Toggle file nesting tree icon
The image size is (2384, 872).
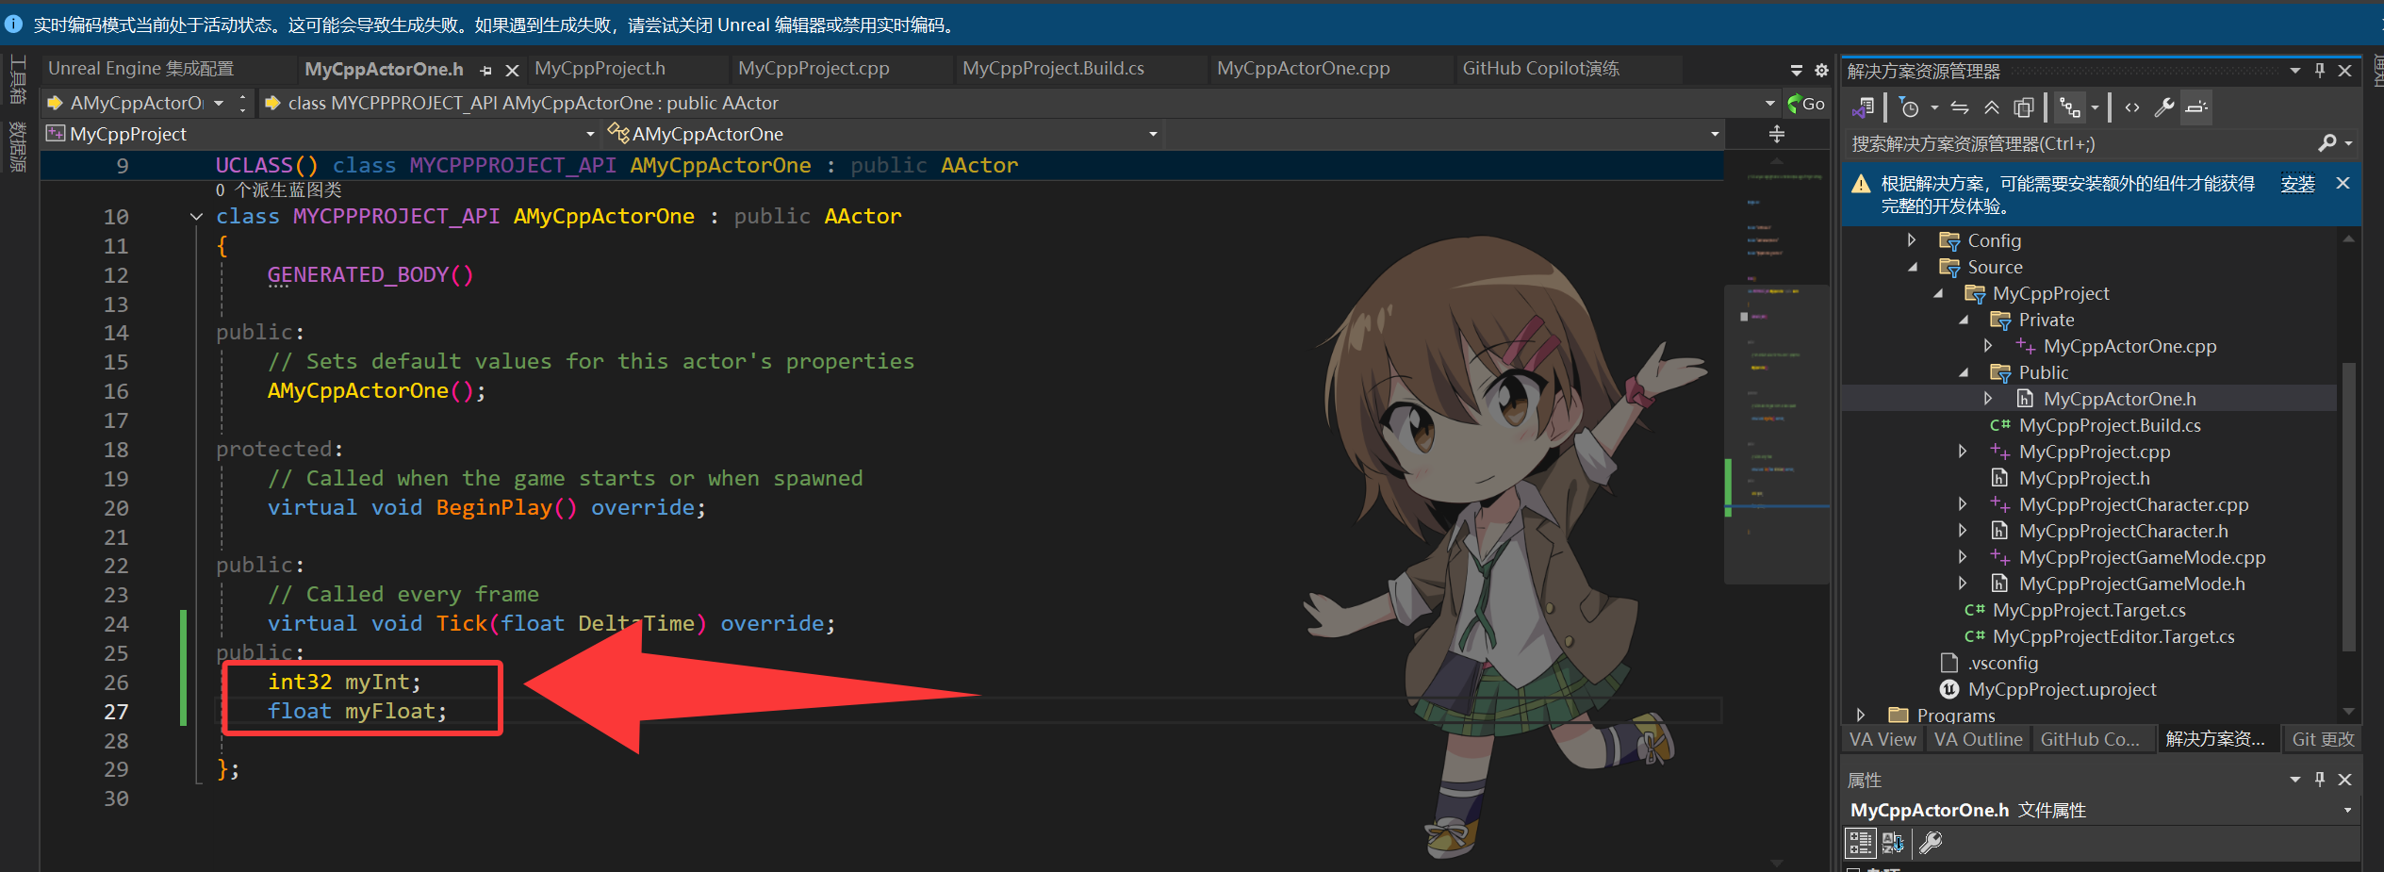coord(2070,107)
